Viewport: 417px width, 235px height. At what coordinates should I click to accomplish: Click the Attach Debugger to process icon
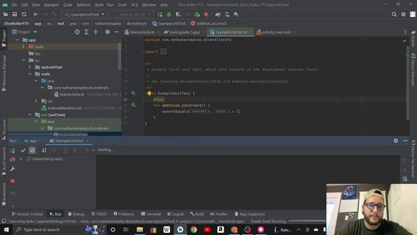point(197,14)
